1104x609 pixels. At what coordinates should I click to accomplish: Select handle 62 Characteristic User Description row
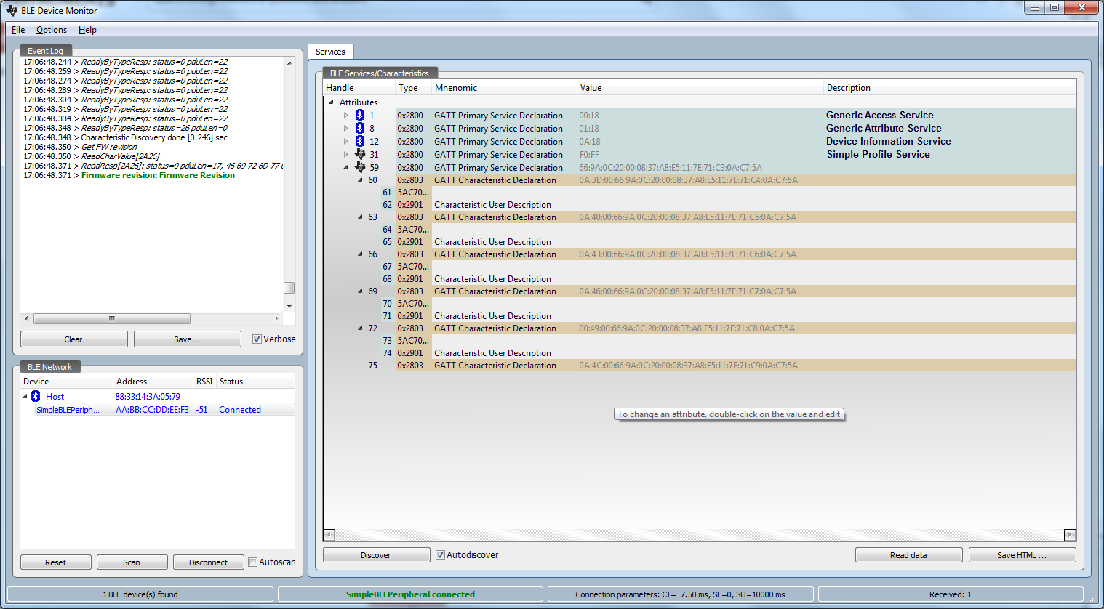(x=729, y=205)
